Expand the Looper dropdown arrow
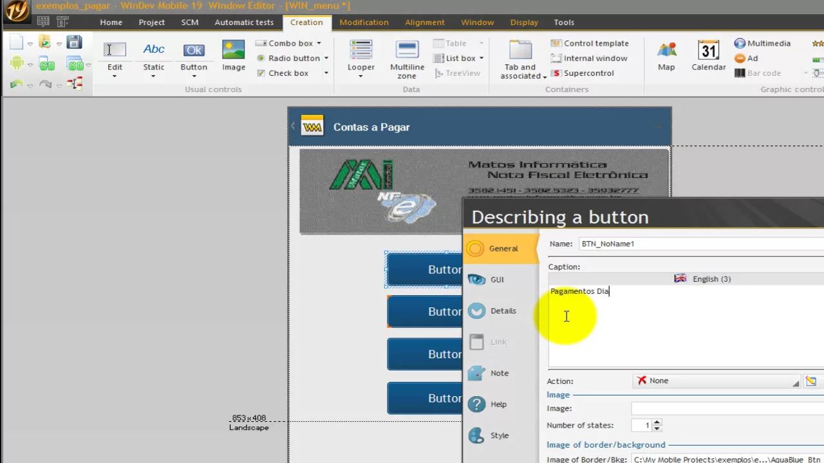Viewport: 824px width, 463px height. [x=361, y=77]
